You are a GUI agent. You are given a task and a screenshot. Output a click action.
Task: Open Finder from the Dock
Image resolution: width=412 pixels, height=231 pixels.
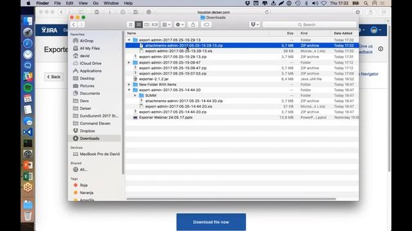[28, 21]
